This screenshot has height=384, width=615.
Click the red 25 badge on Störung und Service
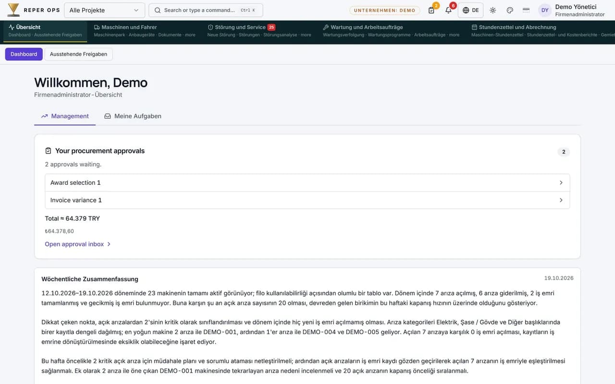271,27
